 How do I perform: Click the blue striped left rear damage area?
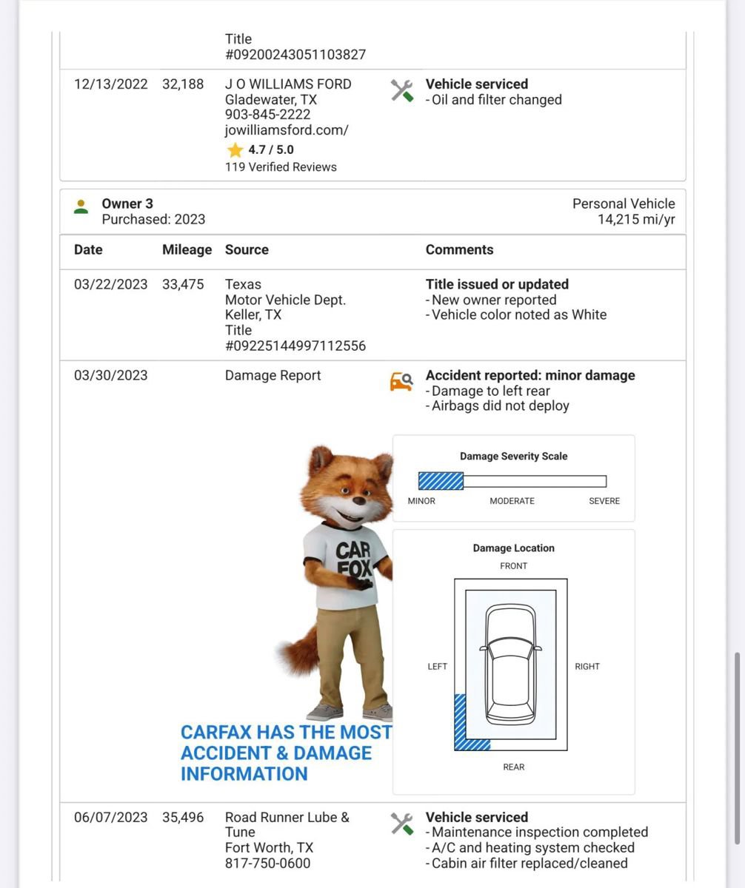pyautogui.click(x=462, y=725)
